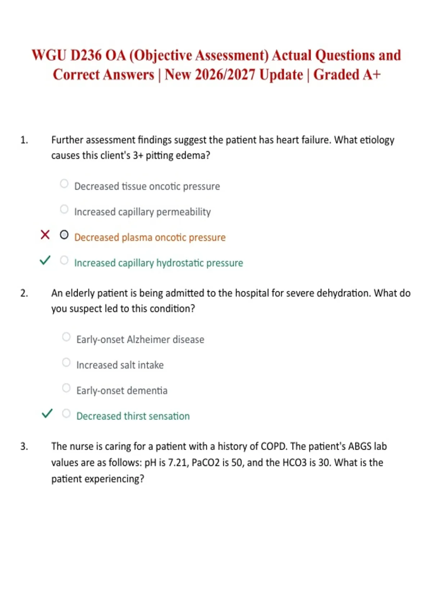Image resolution: width=432 pixels, height=613 pixels.
Task: Click question 3 text about COPD patient
Action: click(x=219, y=462)
